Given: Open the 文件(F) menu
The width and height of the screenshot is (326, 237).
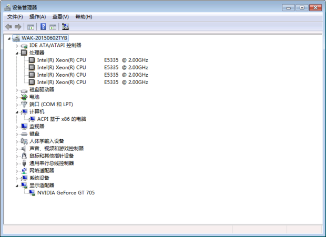Looking at the screenshot, I should click(15, 17).
